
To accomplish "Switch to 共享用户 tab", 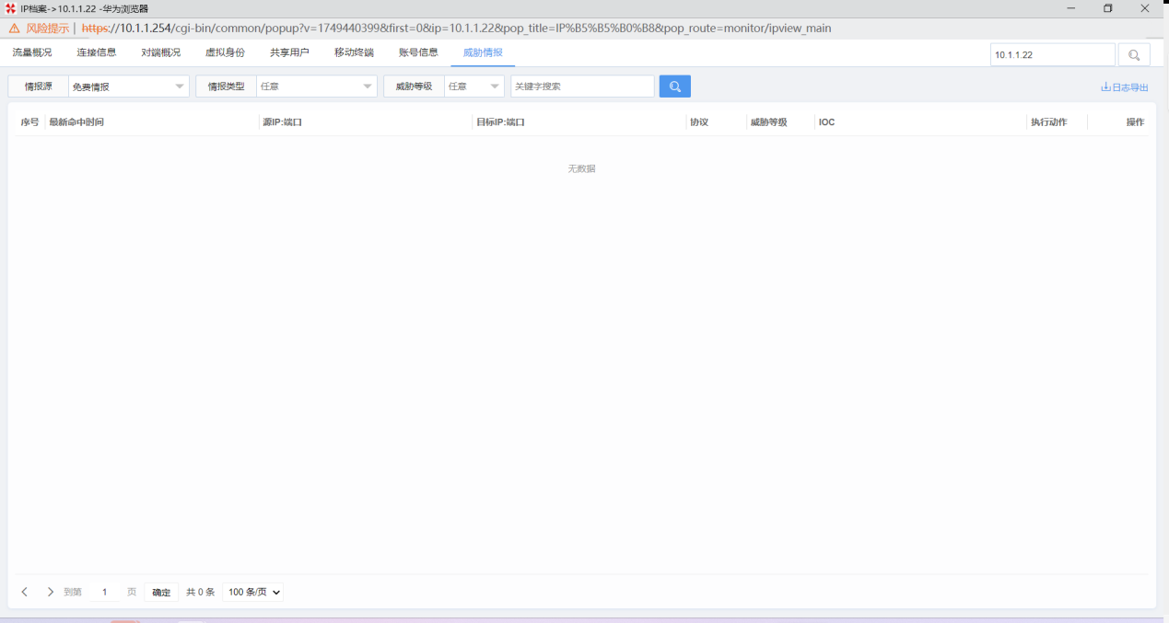I will [289, 52].
